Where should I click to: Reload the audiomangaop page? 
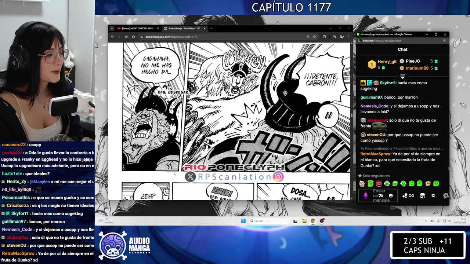click(x=126, y=37)
